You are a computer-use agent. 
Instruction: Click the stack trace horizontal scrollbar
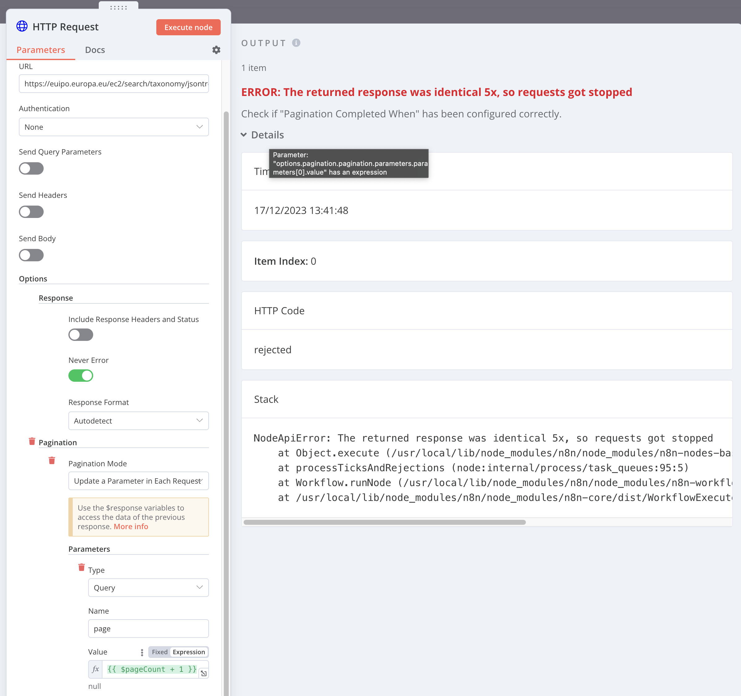click(x=385, y=522)
